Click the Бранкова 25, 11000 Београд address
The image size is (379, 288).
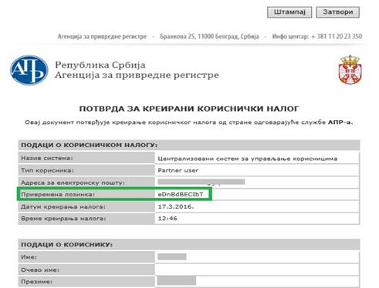point(209,36)
